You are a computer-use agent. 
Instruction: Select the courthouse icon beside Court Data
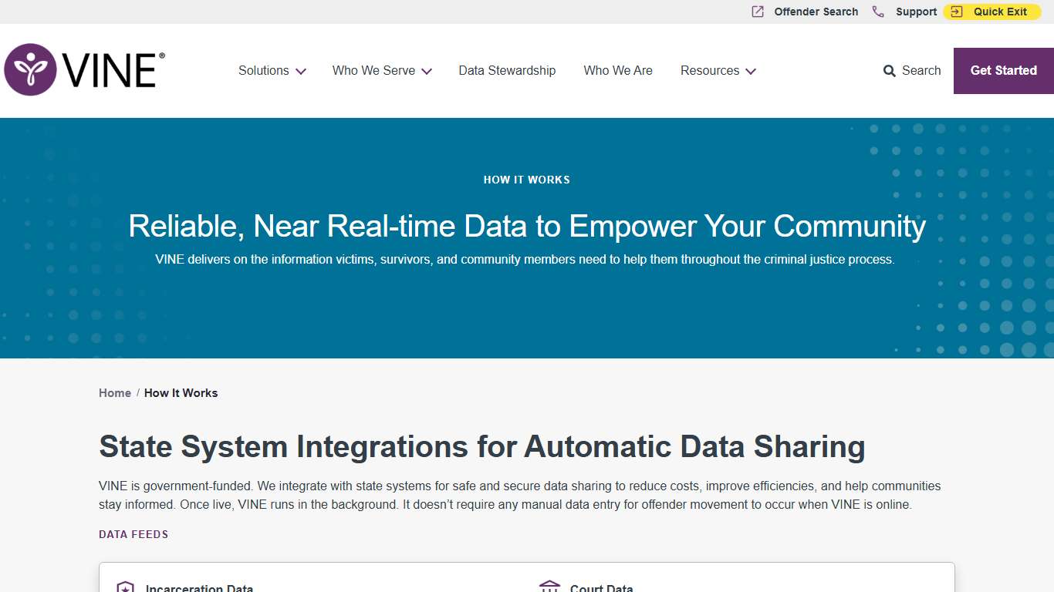click(x=549, y=586)
